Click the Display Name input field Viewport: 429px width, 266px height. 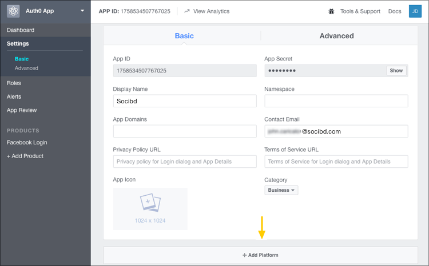point(185,101)
